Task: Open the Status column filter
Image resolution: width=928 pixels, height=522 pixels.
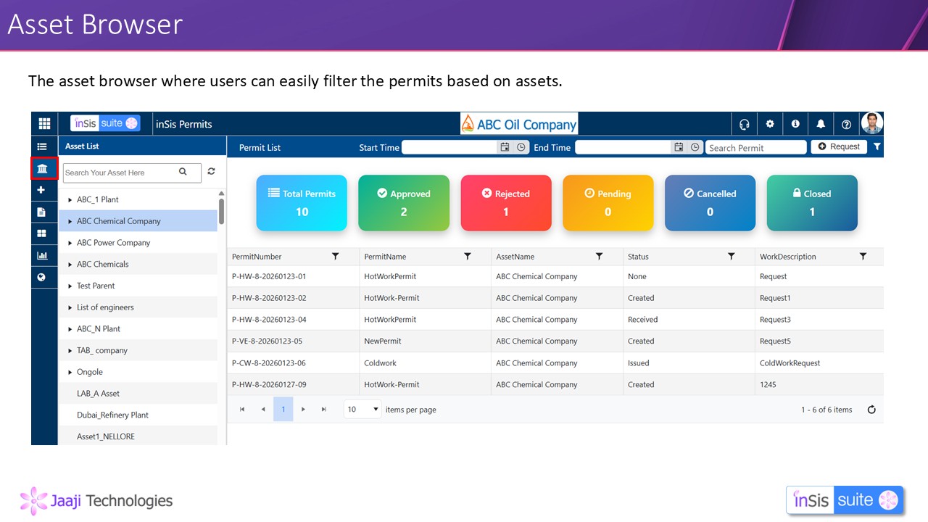Action: (x=731, y=257)
